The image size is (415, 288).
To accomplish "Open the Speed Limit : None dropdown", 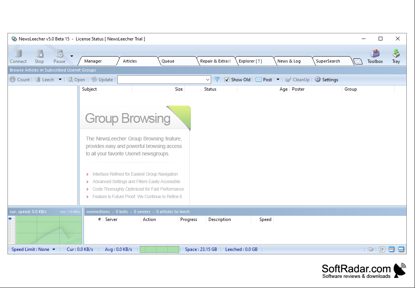I will pyautogui.click(x=33, y=249).
